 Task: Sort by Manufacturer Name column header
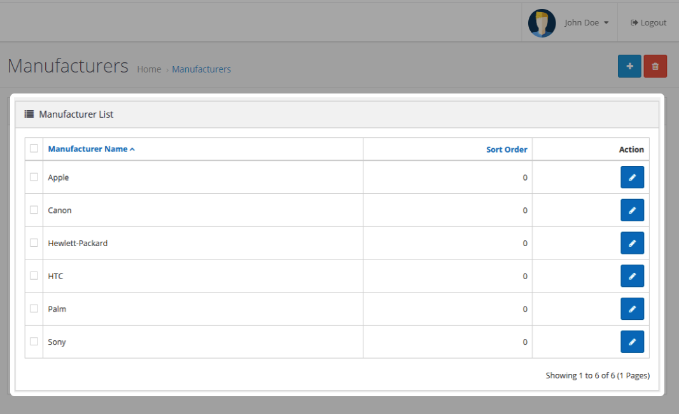click(x=88, y=149)
